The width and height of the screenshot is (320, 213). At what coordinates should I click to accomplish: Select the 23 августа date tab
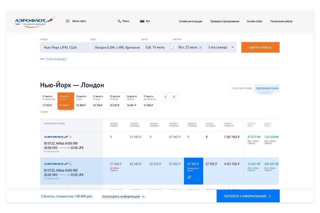pos(83,101)
